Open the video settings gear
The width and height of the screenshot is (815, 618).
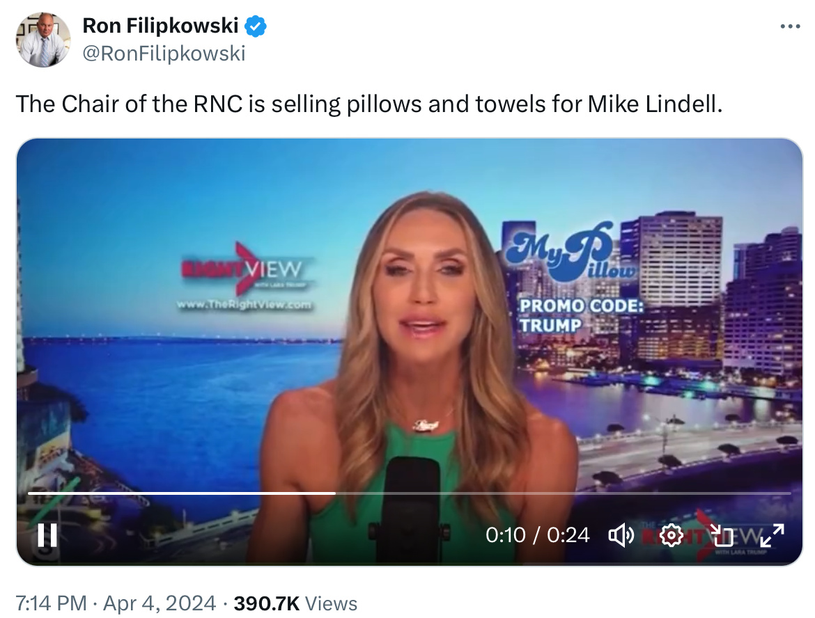click(x=671, y=535)
